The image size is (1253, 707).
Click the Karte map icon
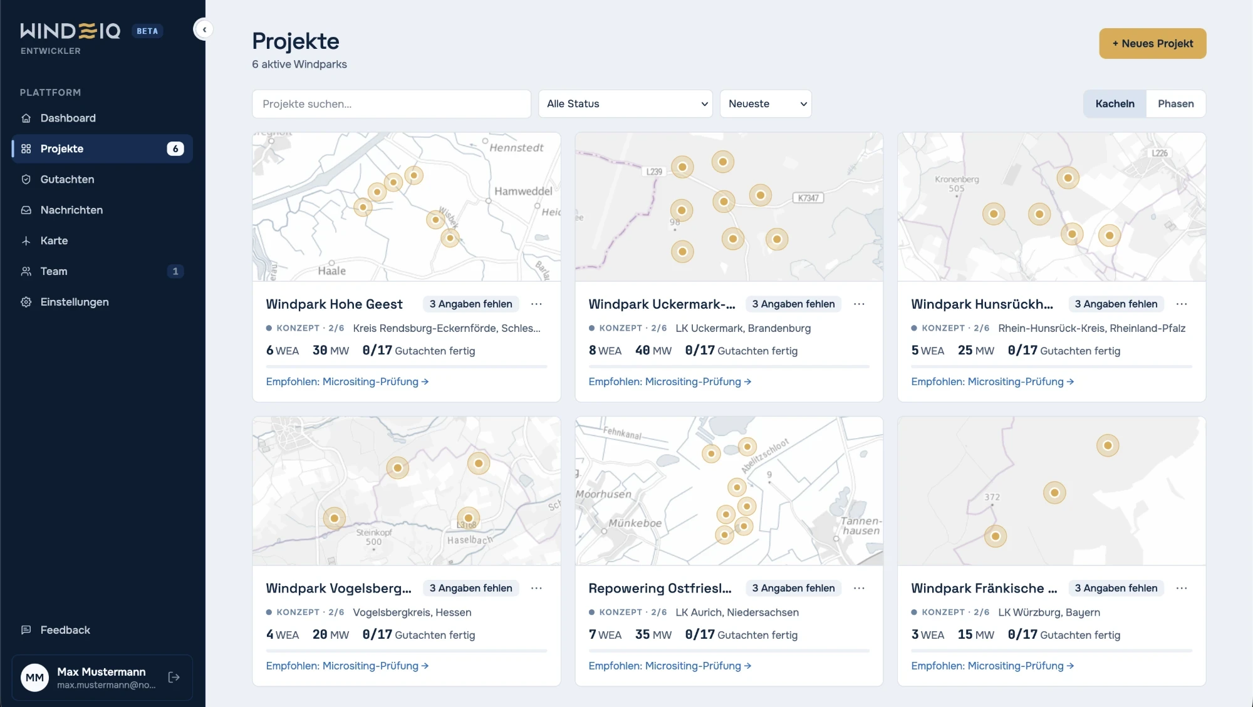[x=26, y=241]
